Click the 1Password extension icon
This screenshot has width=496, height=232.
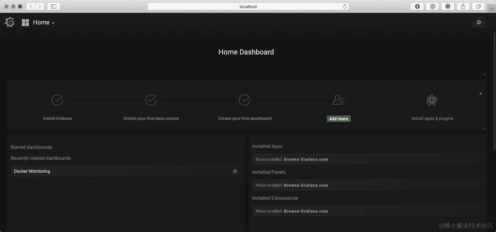pyautogui.click(x=432, y=6)
